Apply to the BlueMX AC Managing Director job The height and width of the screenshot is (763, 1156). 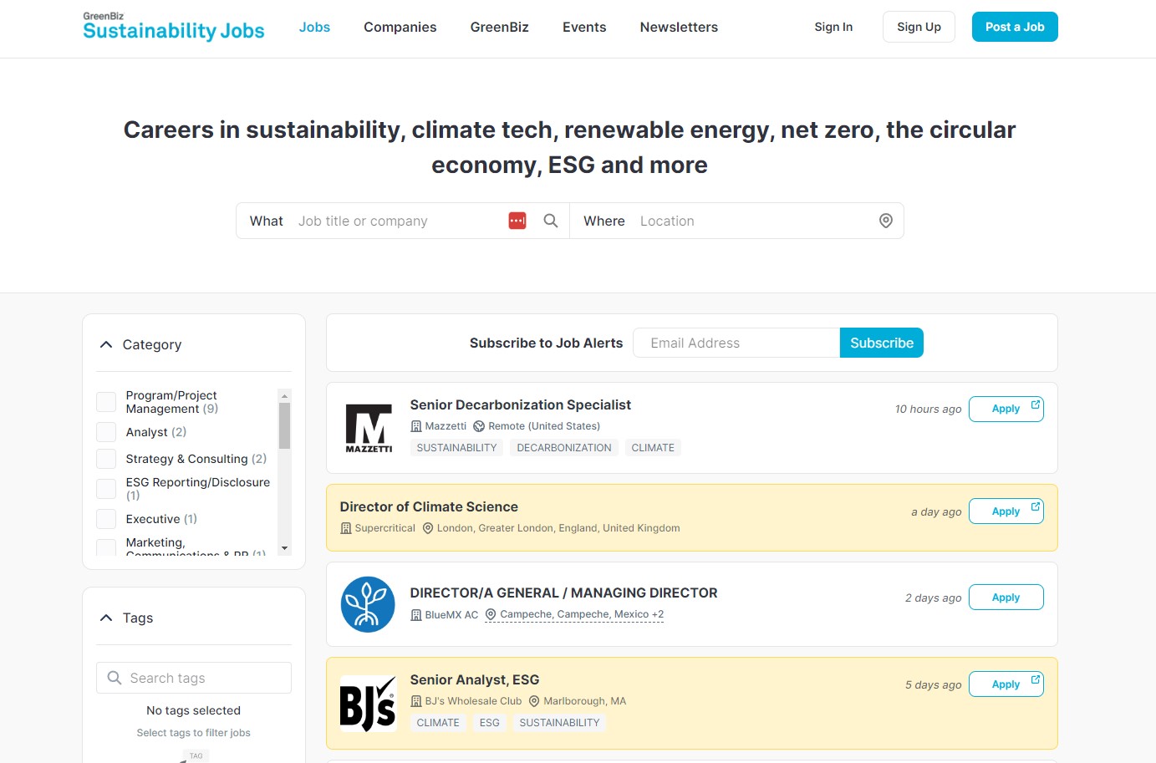point(1006,598)
